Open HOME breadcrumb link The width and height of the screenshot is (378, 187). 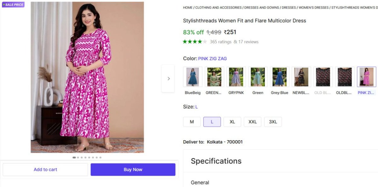point(188,8)
